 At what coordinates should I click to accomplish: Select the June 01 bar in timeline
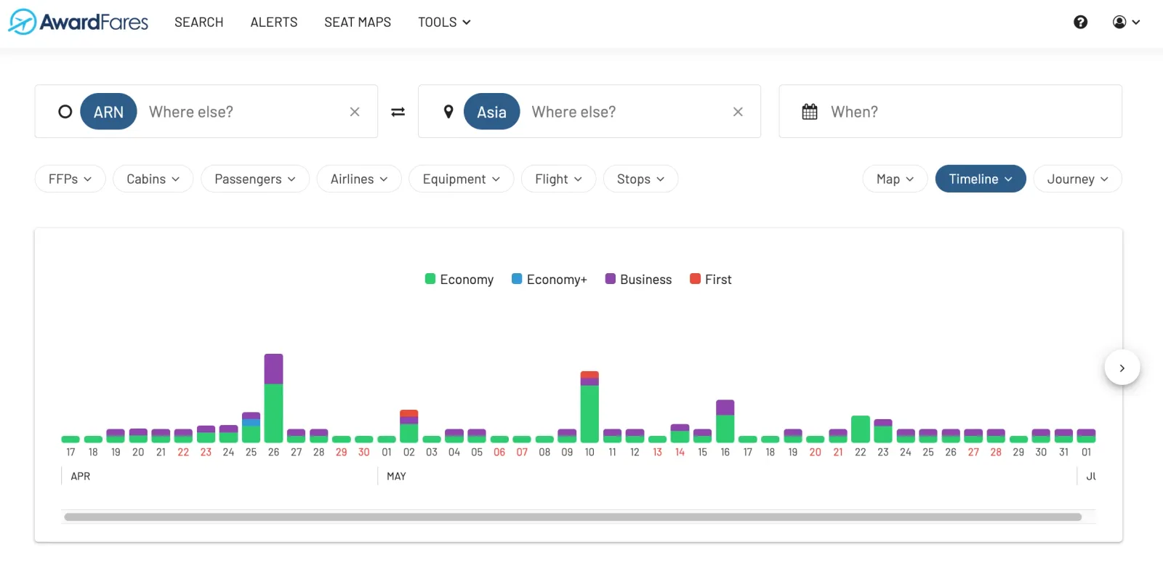tap(1086, 436)
